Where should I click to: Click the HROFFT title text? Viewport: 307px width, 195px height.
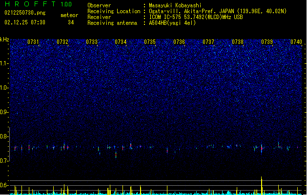click(x=30, y=4)
